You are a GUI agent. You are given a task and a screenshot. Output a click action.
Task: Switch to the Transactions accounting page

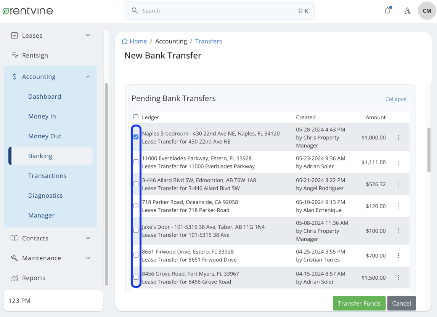pyautogui.click(x=47, y=176)
